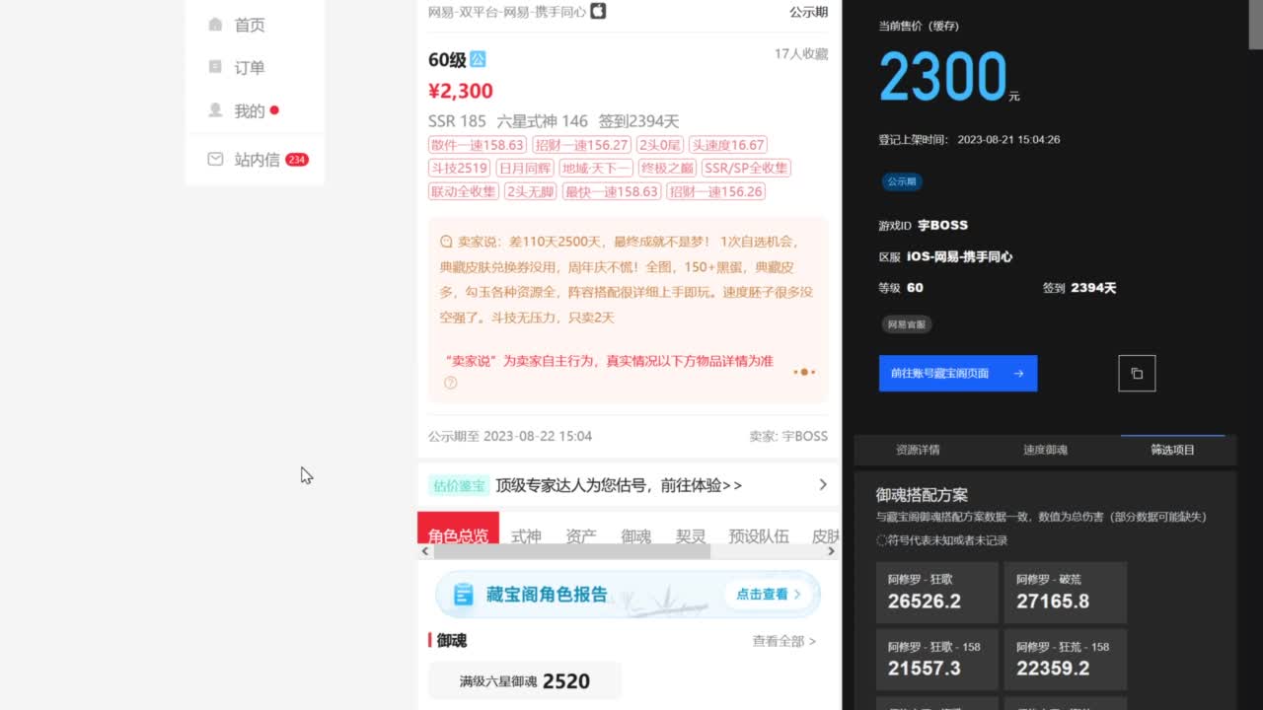Screen dimensions: 1263x710
Task: Select 阿修罗 - 狂歌 - 158 card
Action: click(x=935, y=659)
